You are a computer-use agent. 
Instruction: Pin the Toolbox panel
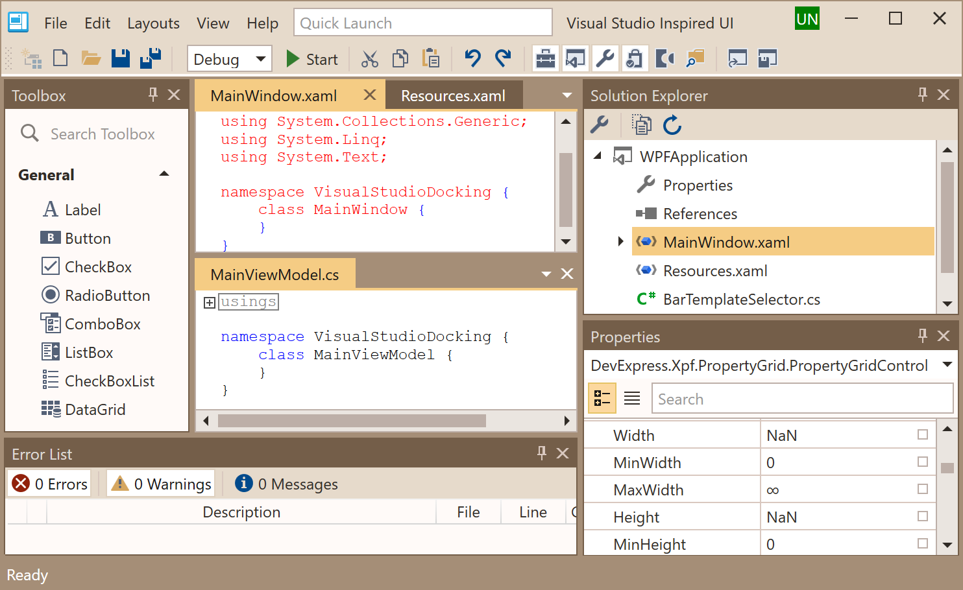point(153,95)
